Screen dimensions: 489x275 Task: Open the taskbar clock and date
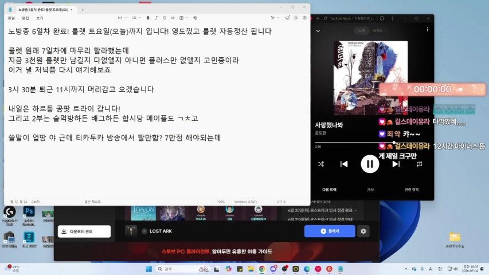[470, 269]
